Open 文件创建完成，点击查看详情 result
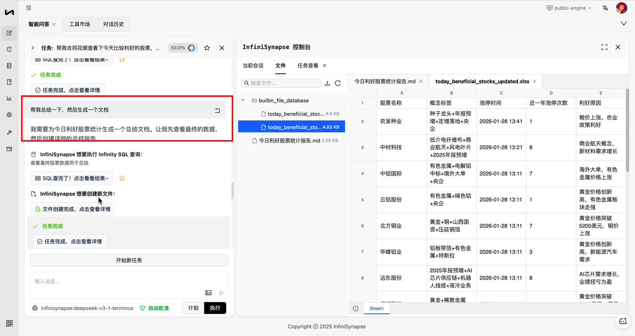635x336 pixels. [x=72, y=209]
